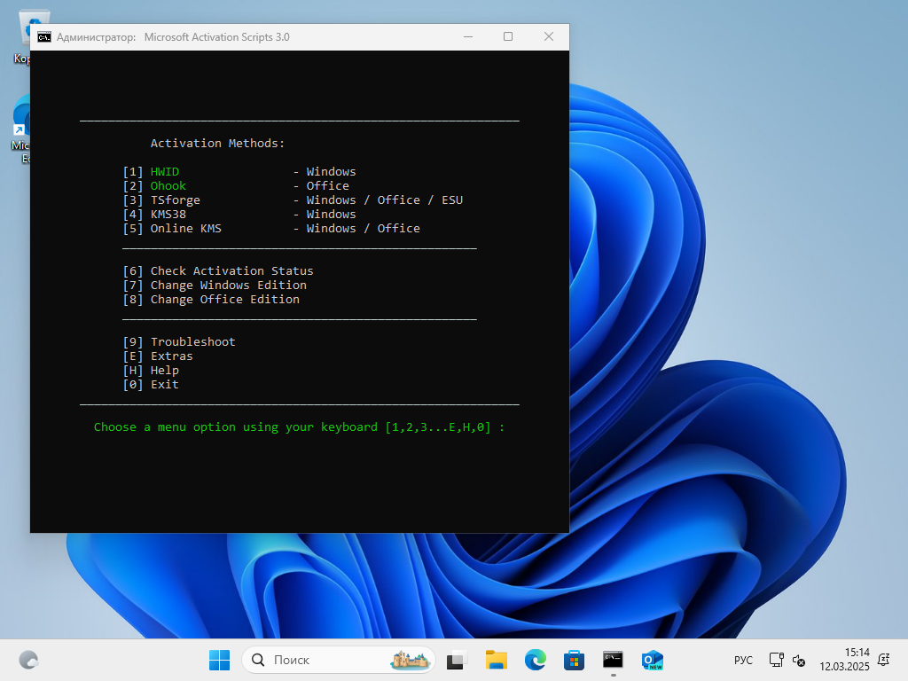This screenshot has height=681, width=908.
Task: Open Task View from the taskbar
Action: tap(457, 660)
